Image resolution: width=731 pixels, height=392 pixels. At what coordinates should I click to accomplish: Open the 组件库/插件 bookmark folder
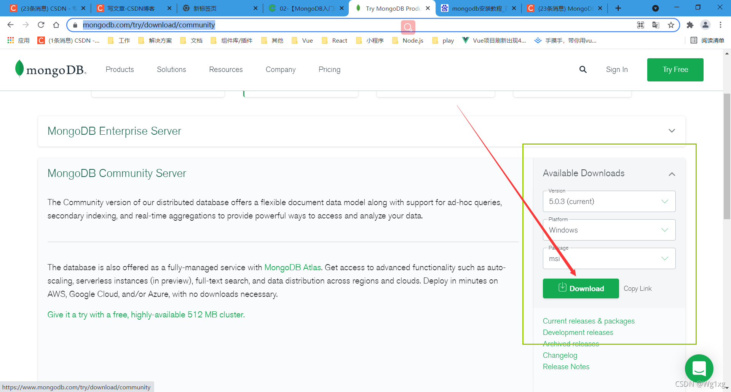tap(231, 40)
